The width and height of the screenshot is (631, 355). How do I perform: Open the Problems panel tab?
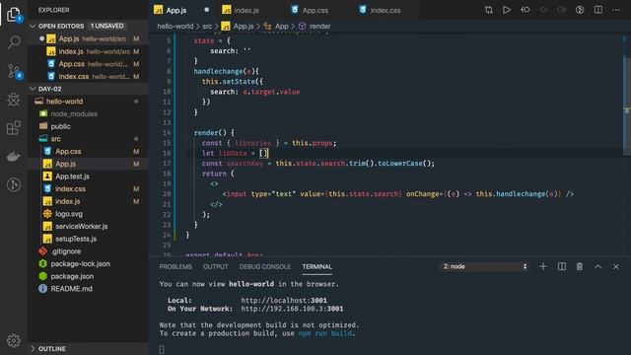(175, 266)
